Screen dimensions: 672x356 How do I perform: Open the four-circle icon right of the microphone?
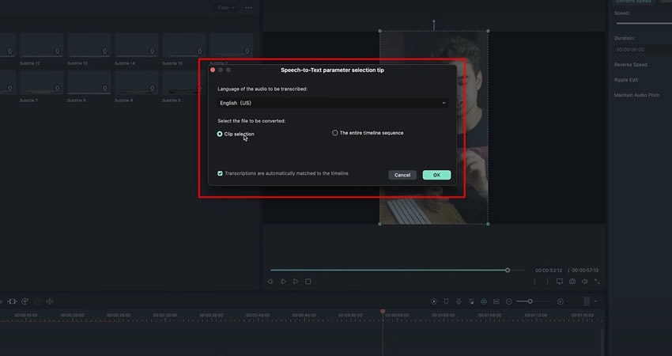pyautogui.click(x=484, y=301)
